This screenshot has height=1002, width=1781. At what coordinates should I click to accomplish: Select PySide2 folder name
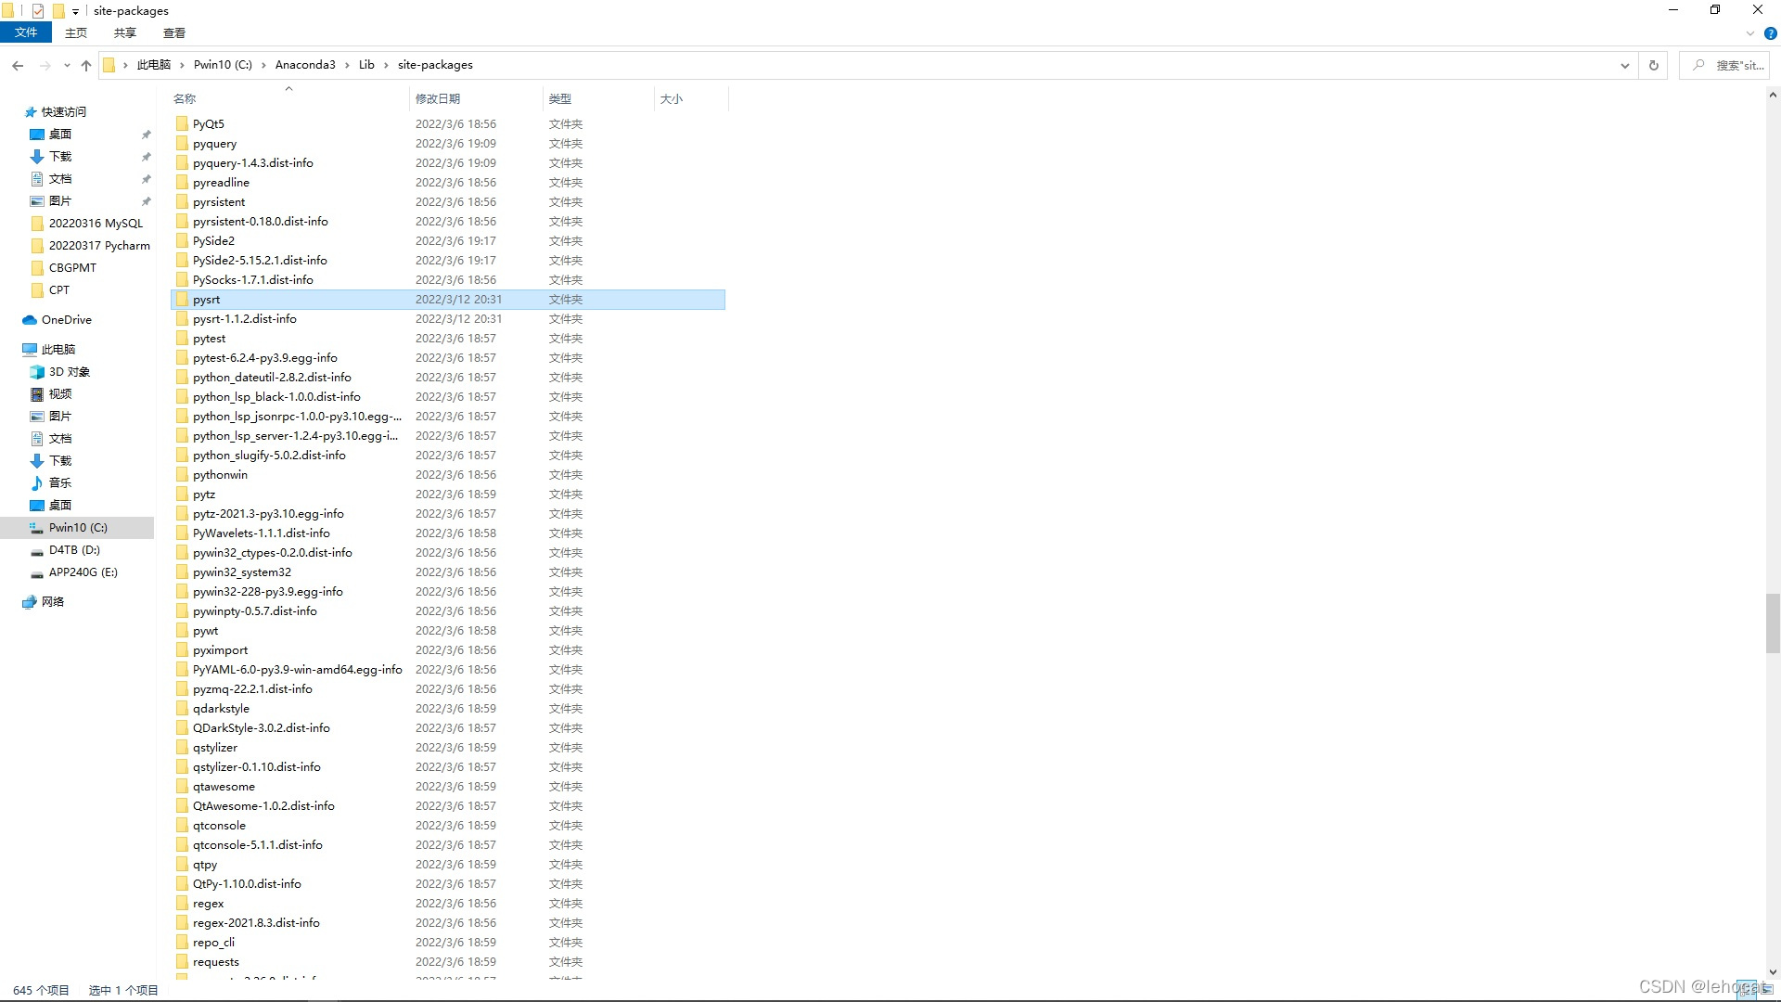(x=213, y=240)
